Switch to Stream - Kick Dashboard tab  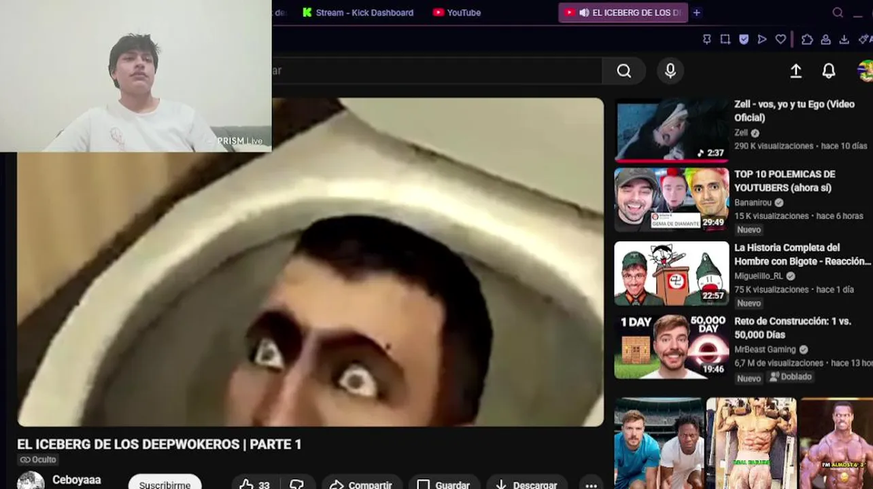click(x=358, y=12)
